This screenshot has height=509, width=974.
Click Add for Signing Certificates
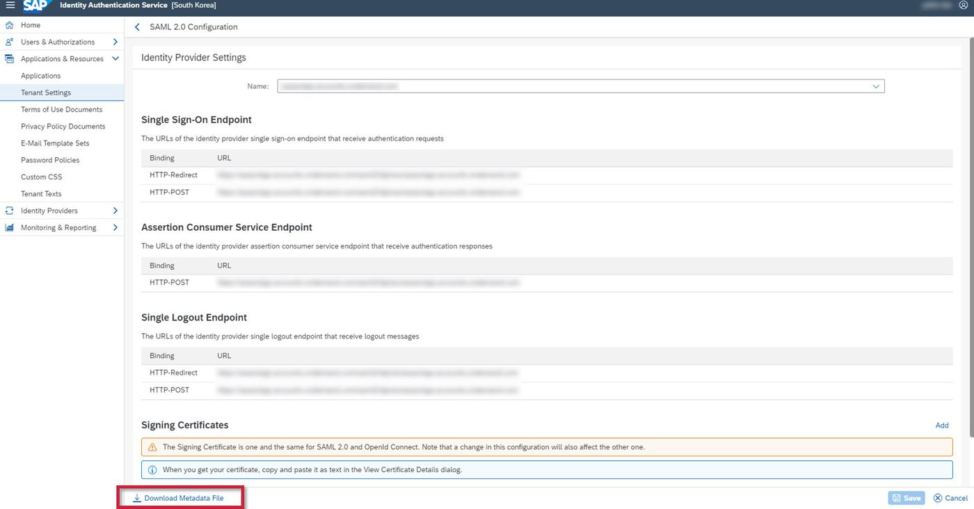click(942, 425)
